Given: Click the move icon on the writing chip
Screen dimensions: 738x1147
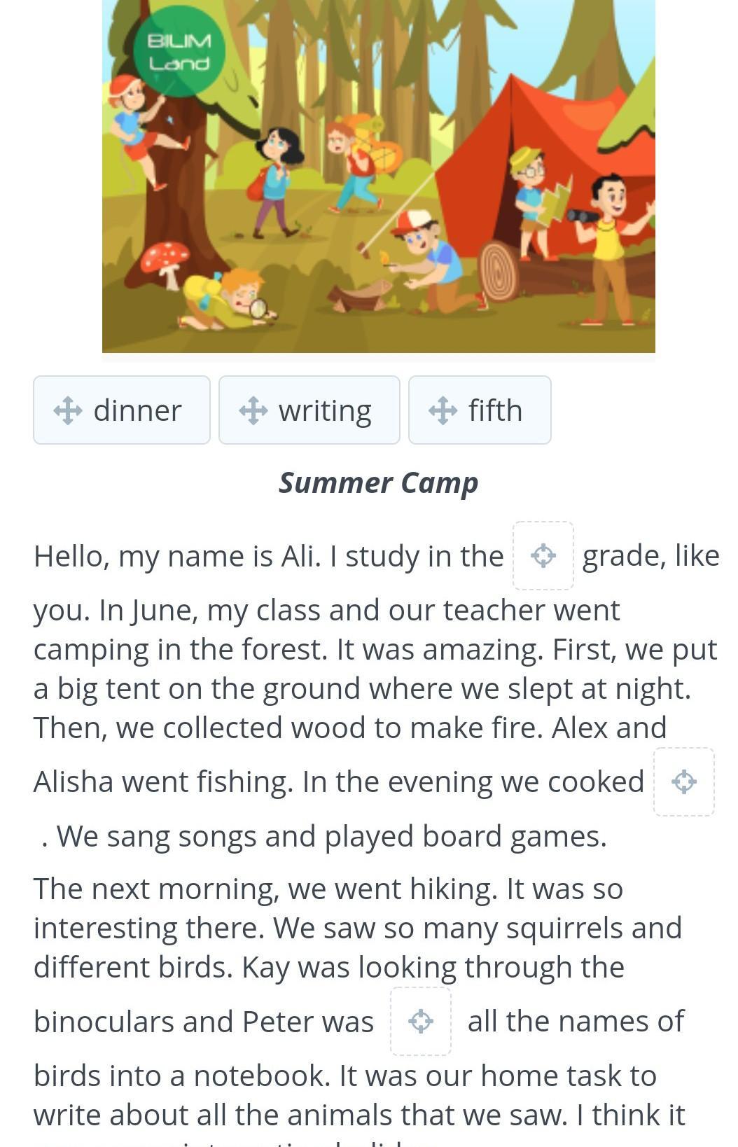Looking at the screenshot, I should [253, 410].
